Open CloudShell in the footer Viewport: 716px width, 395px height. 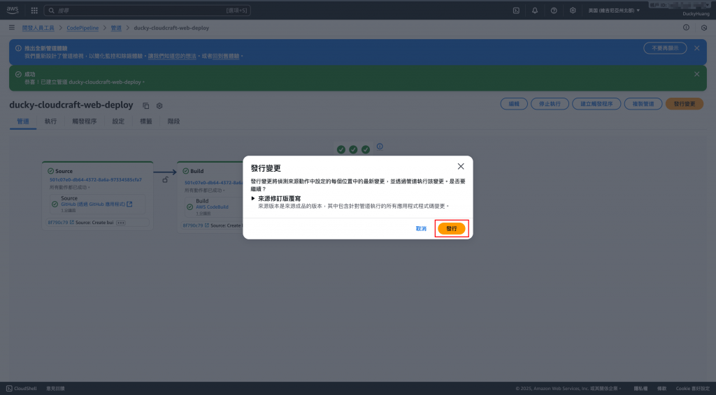tap(22, 389)
